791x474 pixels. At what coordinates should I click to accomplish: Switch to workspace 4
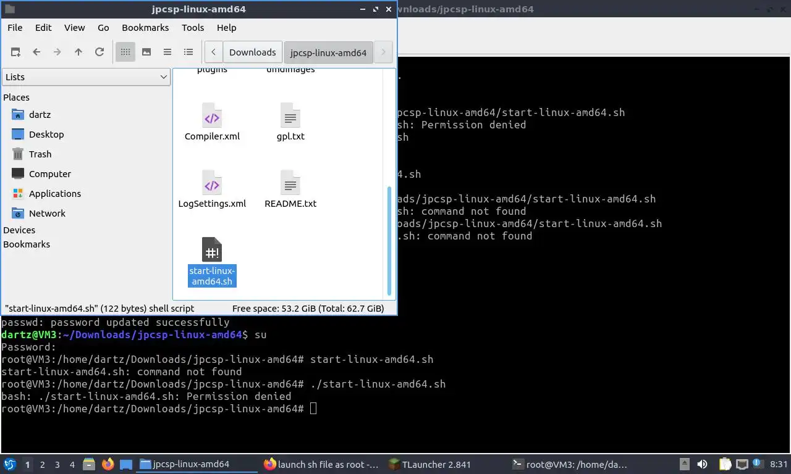pos(72,464)
